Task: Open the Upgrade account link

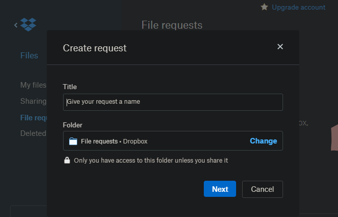Action: pos(298,8)
